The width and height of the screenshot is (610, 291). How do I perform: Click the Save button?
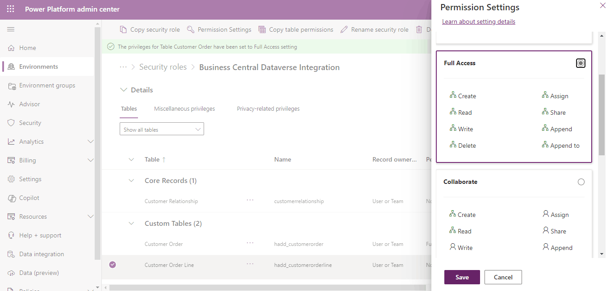[462, 277]
